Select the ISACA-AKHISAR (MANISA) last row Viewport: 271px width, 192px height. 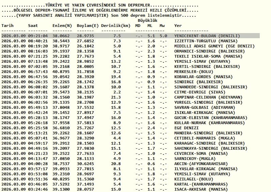tap(115, 189)
